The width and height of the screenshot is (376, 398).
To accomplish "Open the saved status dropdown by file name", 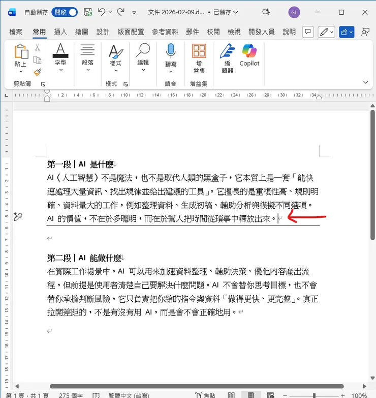I will tap(226, 12).
